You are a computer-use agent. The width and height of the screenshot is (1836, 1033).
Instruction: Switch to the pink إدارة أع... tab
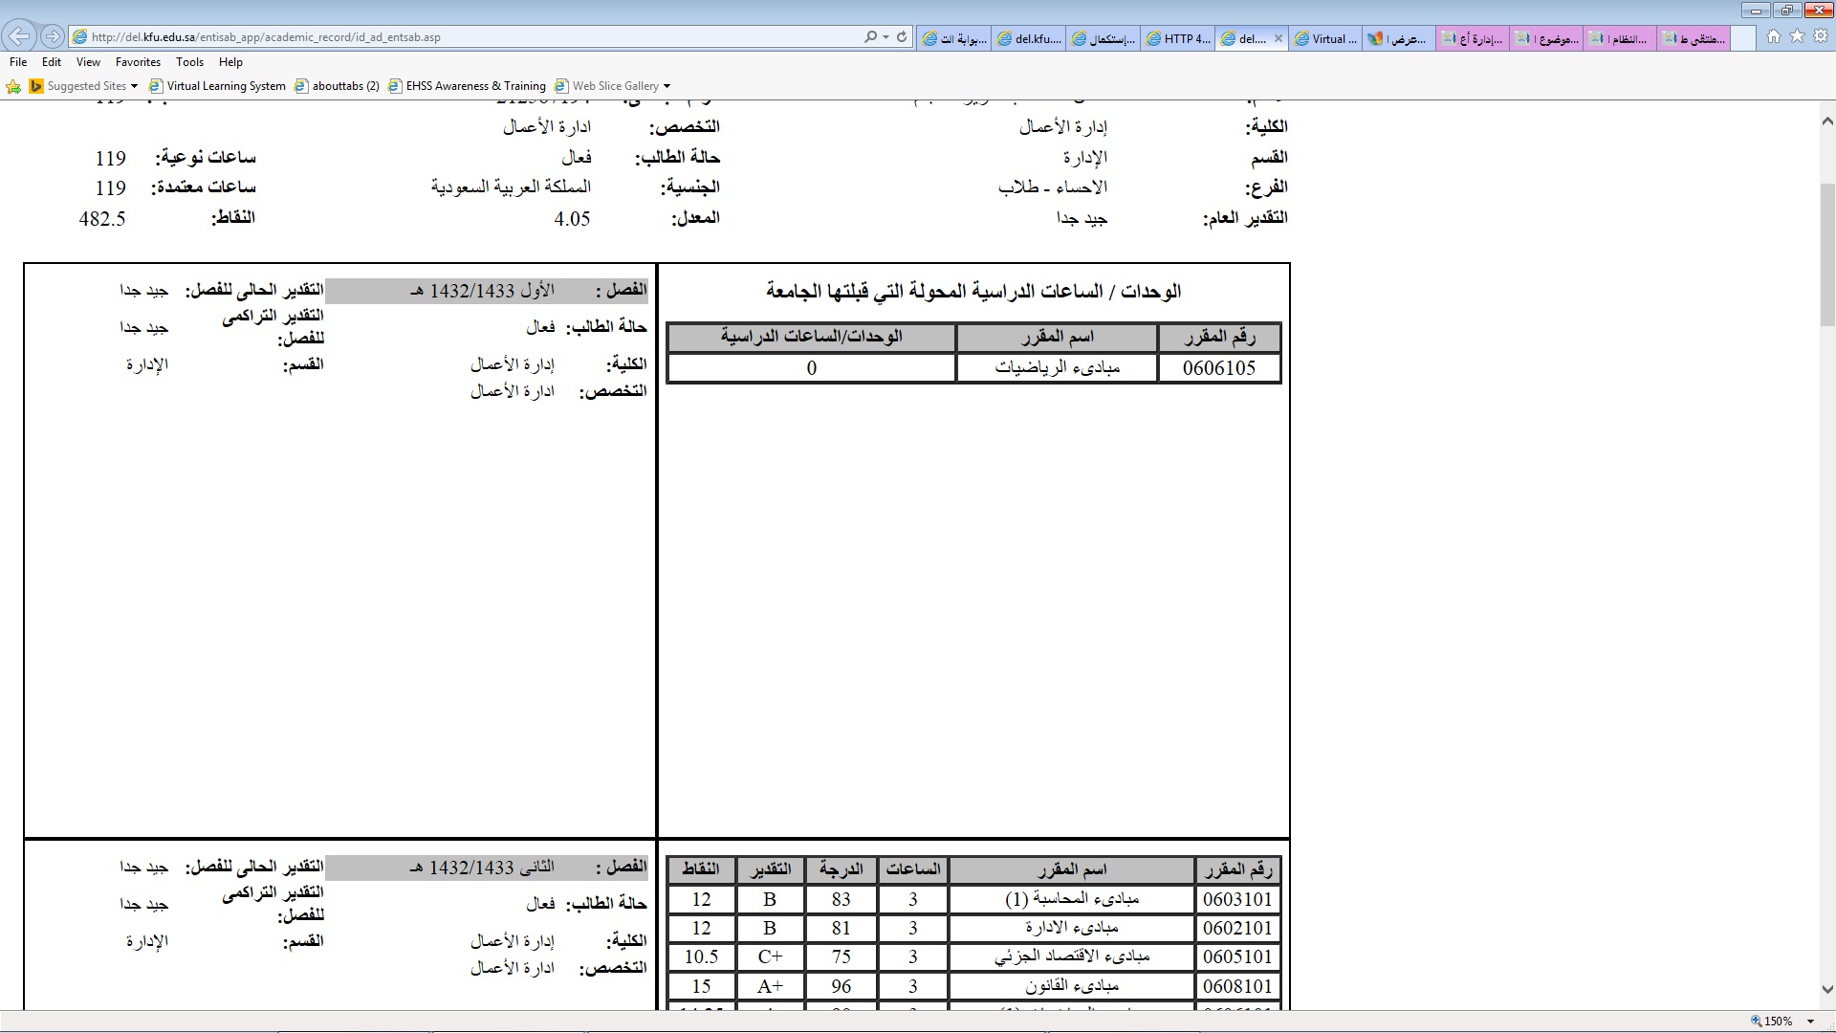[x=1474, y=39]
